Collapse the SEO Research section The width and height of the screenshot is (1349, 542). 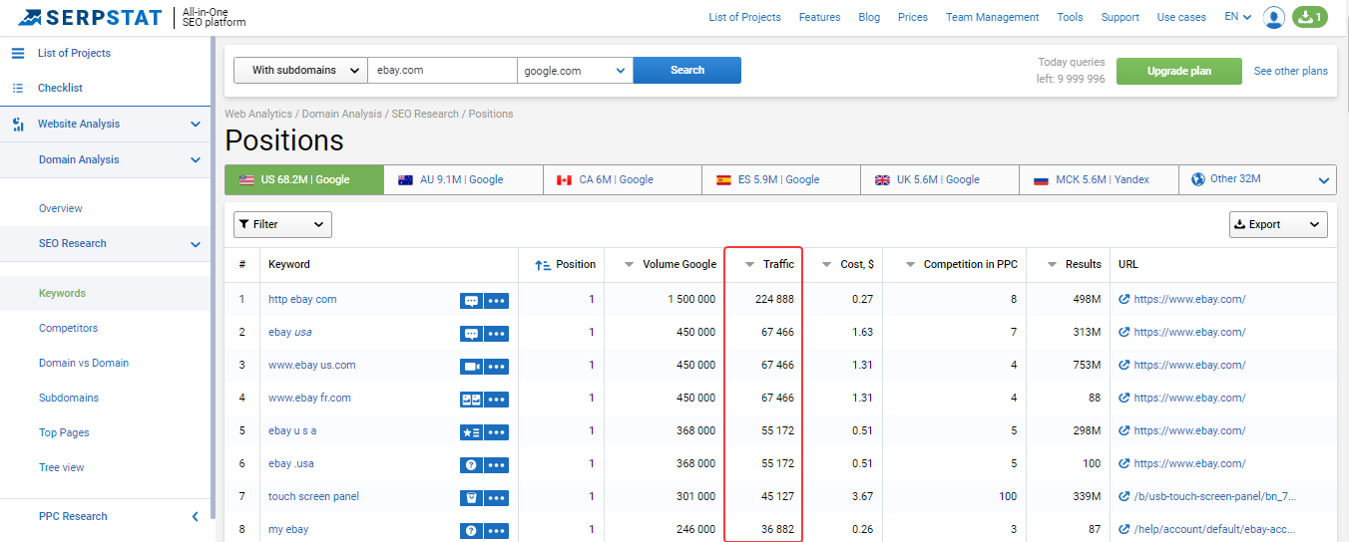(196, 244)
